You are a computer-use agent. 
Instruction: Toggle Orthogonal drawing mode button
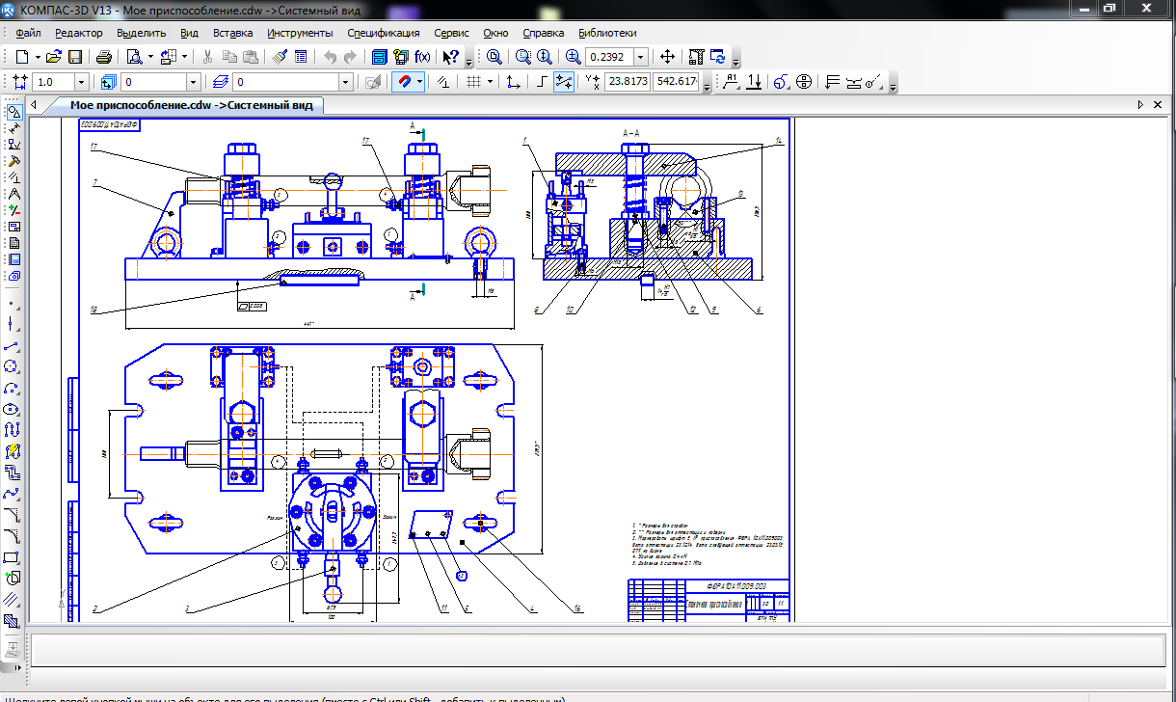(542, 82)
